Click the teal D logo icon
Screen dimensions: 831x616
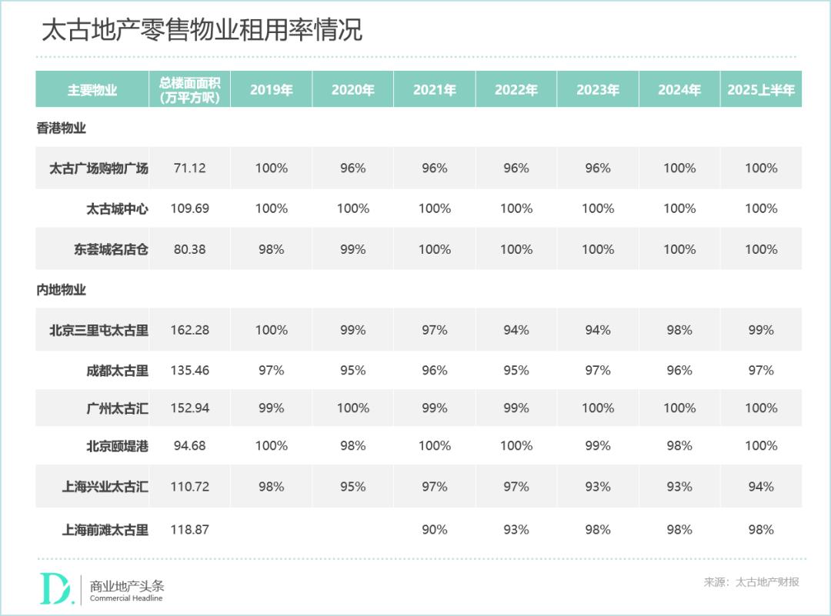pyautogui.click(x=55, y=588)
